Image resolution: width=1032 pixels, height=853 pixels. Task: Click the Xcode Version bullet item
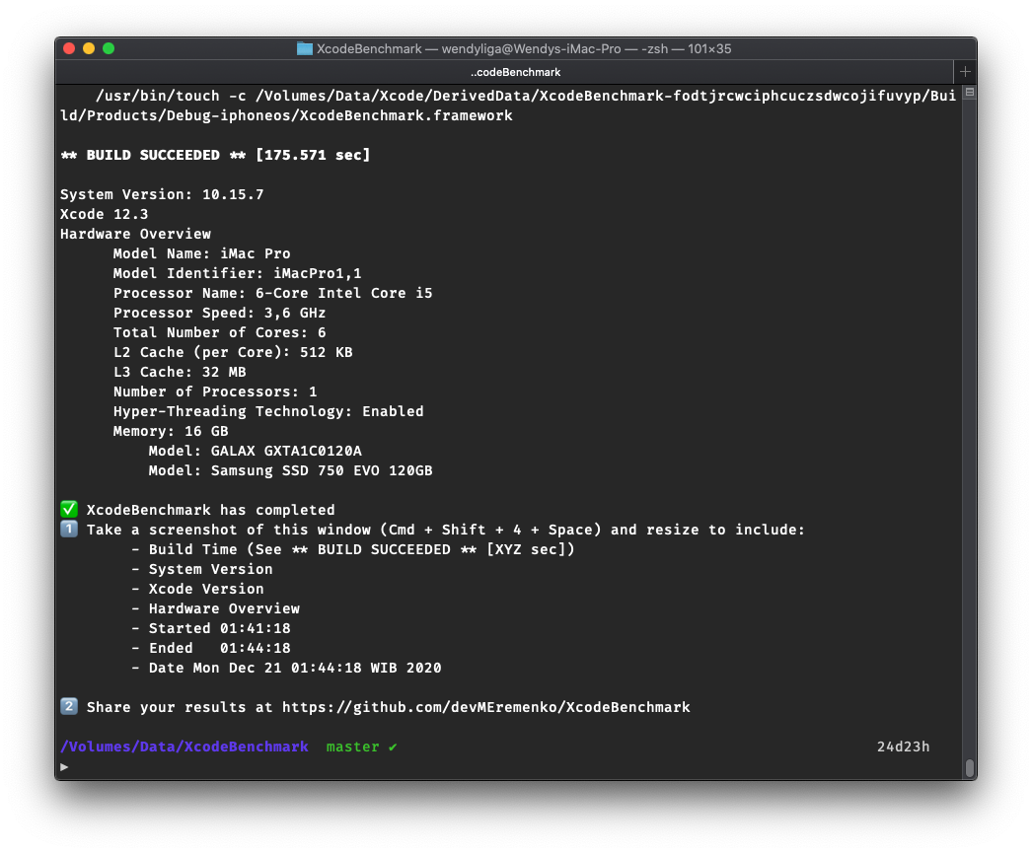(197, 590)
